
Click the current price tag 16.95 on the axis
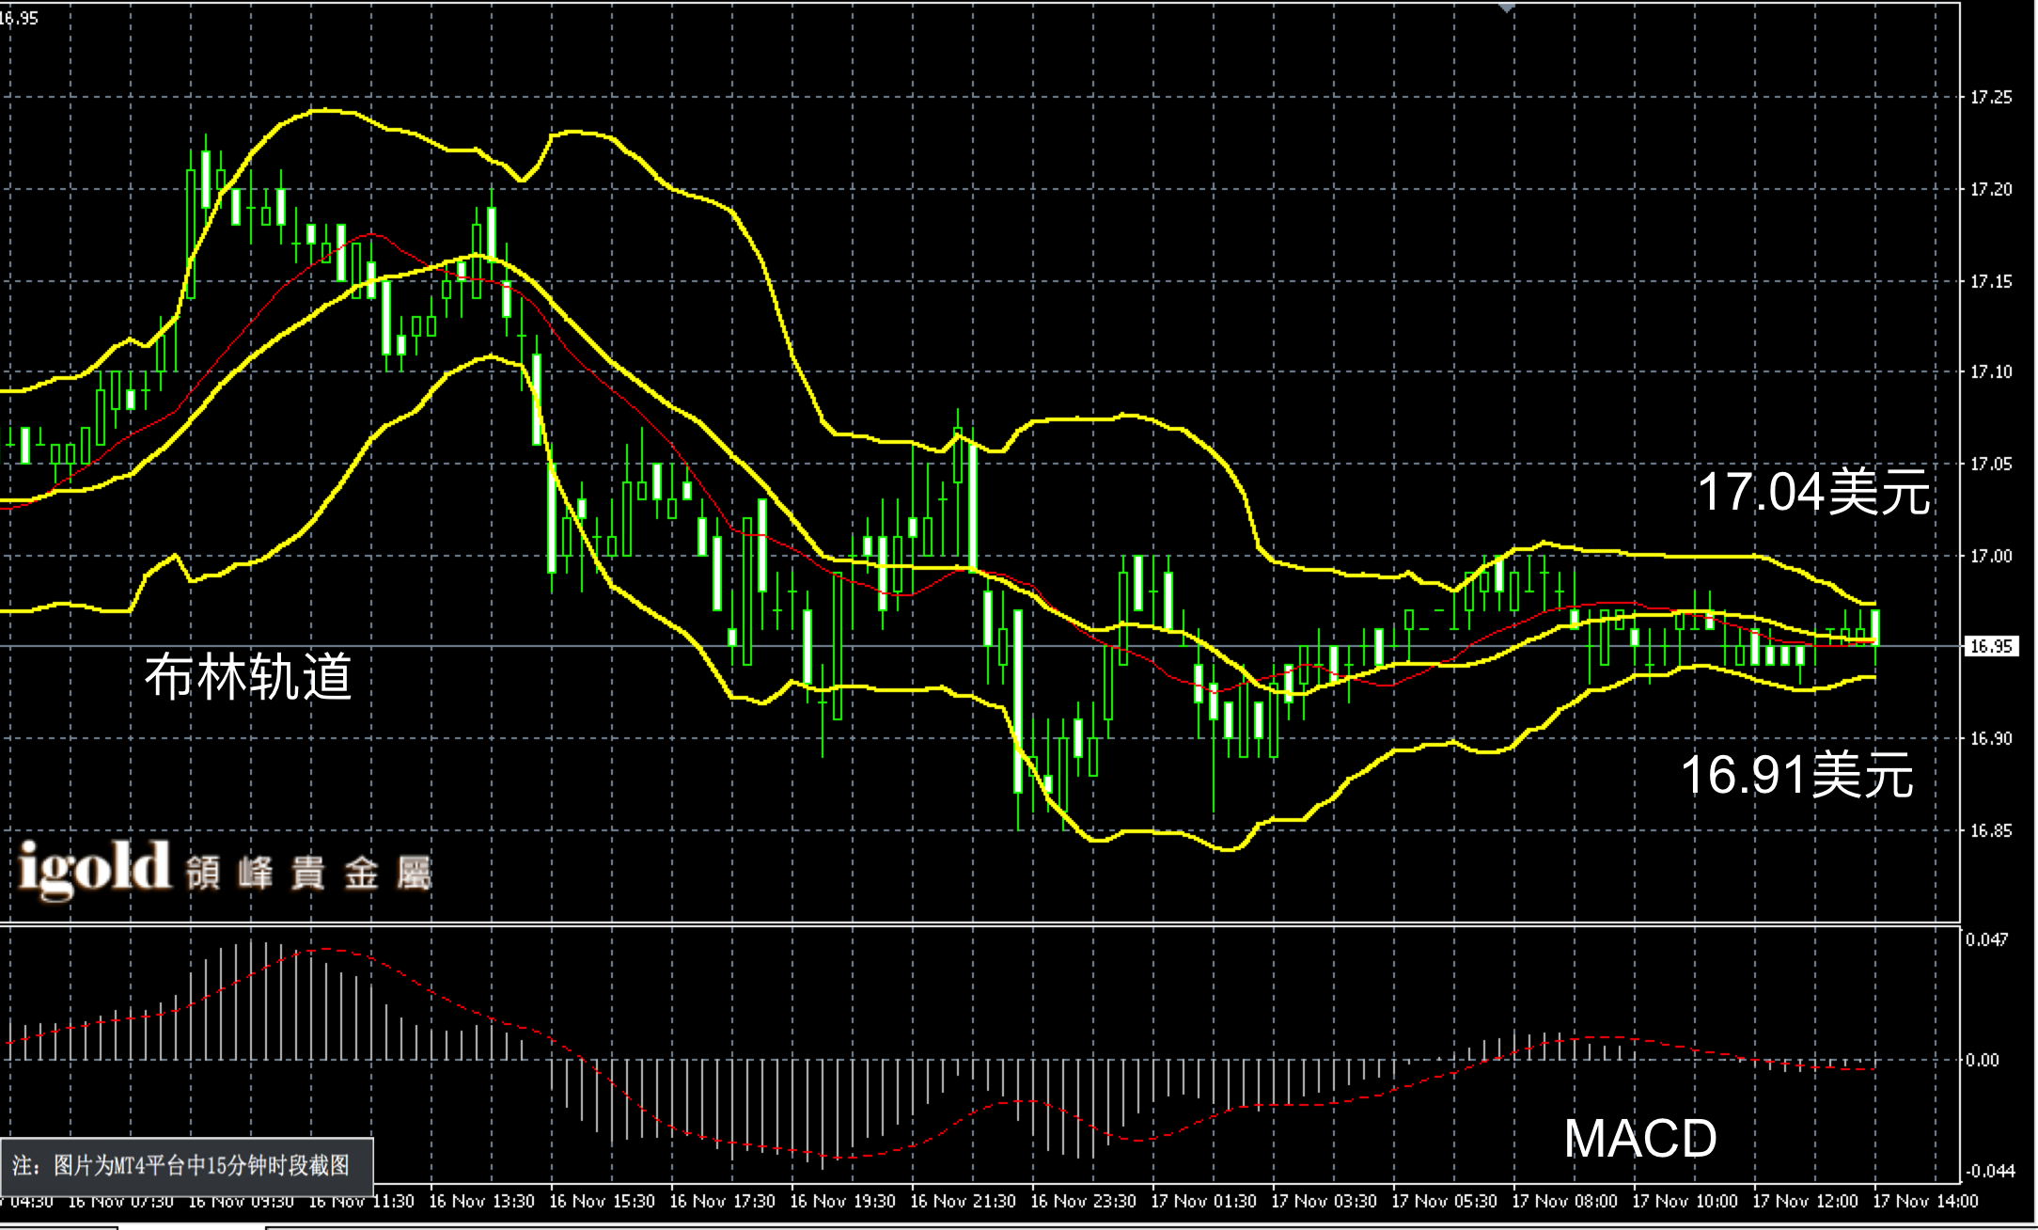click(x=1991, y=646)
